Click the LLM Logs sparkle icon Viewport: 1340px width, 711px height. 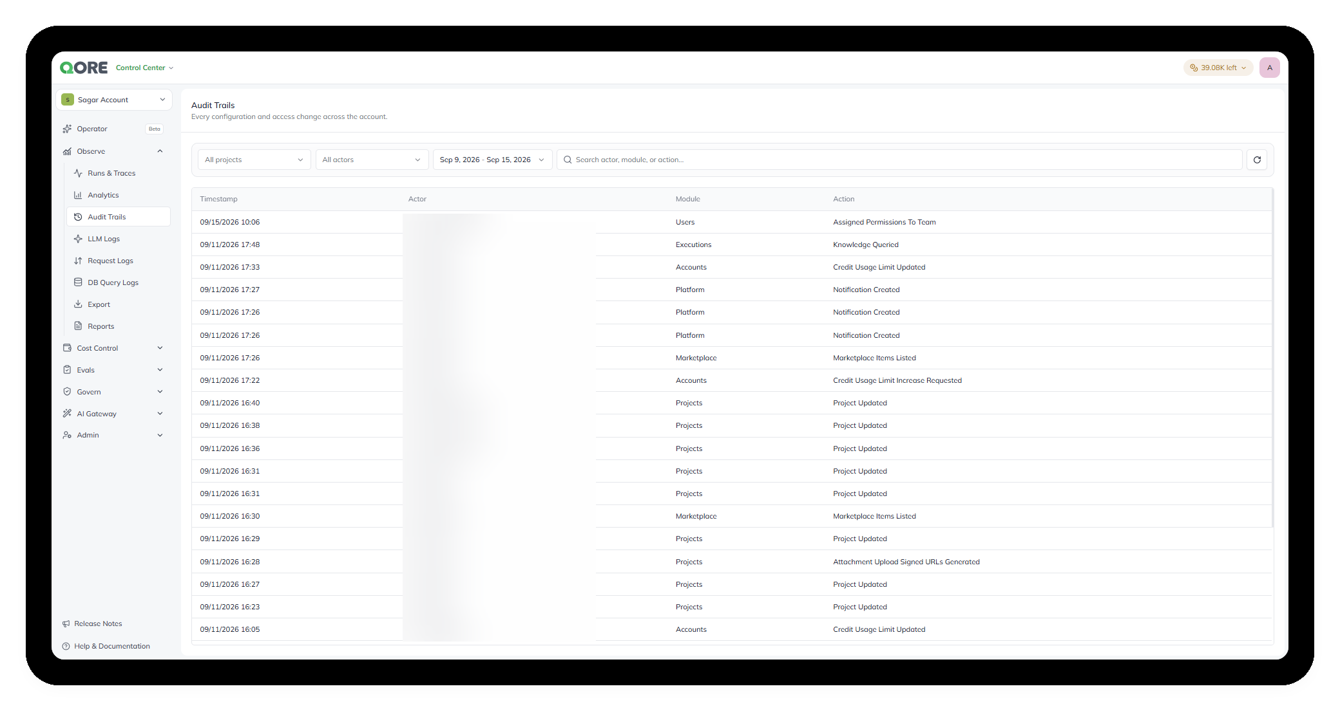point(78,239)
